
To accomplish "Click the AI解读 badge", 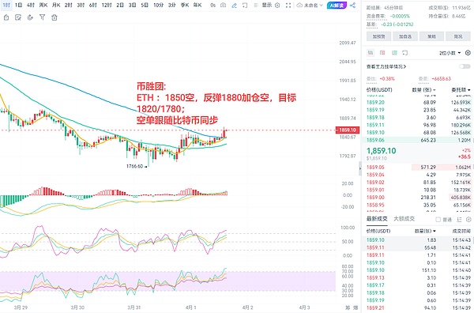I will [337, 6].
